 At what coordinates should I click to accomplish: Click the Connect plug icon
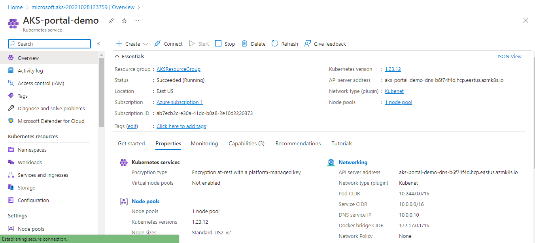(157, 43)
